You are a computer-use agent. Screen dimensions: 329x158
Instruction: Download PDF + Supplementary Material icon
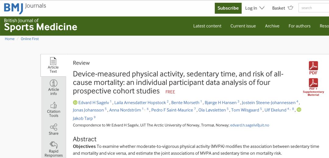pyautogui.click(x=313, y=83)
